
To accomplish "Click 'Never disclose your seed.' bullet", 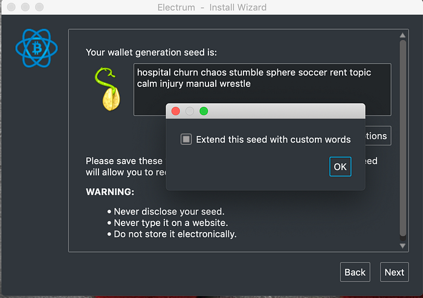I will point(169,212).
